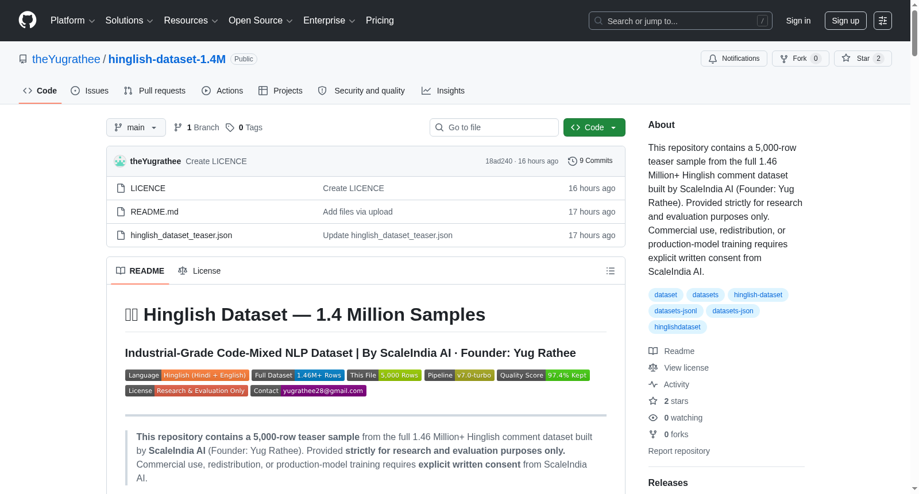Click the Go to file search field

tap(494, 127)
